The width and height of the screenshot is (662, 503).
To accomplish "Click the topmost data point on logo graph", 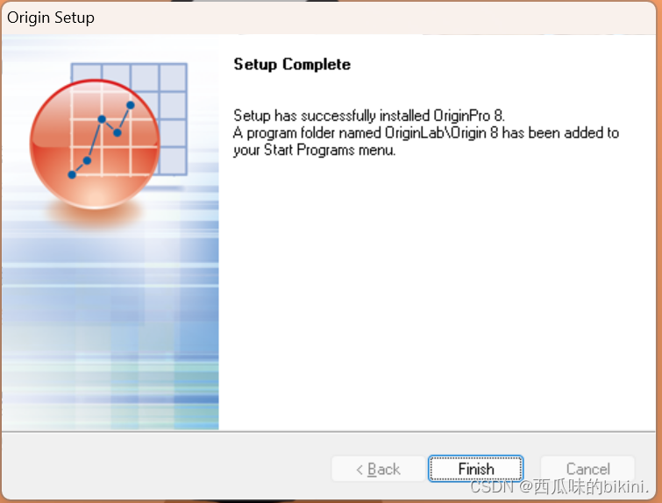I will tap(131, 104).
